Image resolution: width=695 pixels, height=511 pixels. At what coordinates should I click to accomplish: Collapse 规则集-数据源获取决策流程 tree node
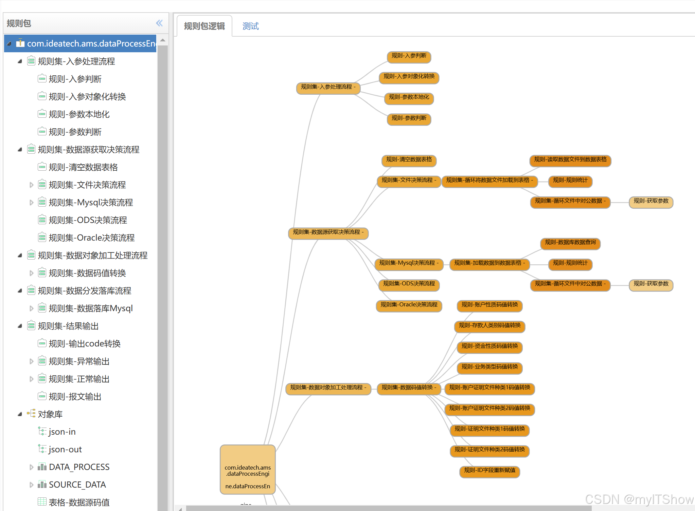click(x=20, y=150)
